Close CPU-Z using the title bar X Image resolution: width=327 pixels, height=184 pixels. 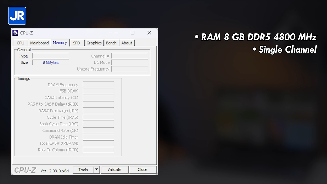coord(149,33)
